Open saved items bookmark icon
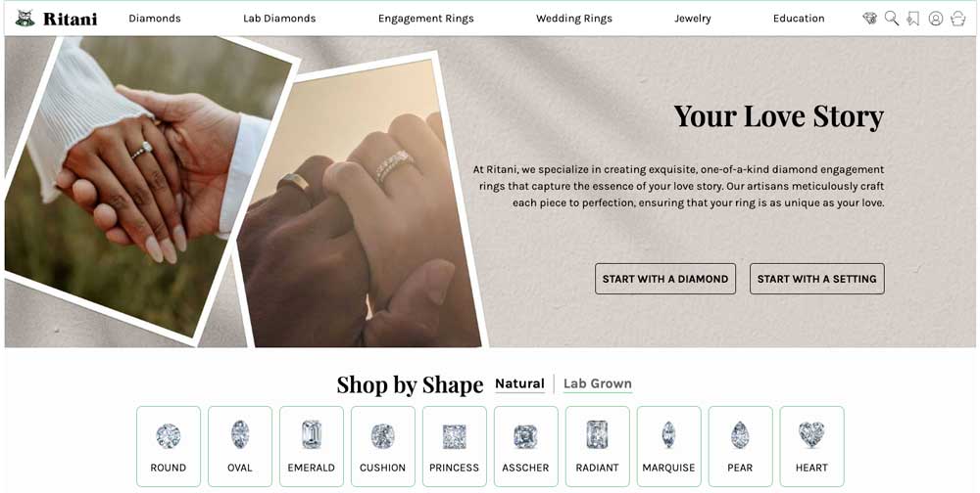 [x=913, y=19]
